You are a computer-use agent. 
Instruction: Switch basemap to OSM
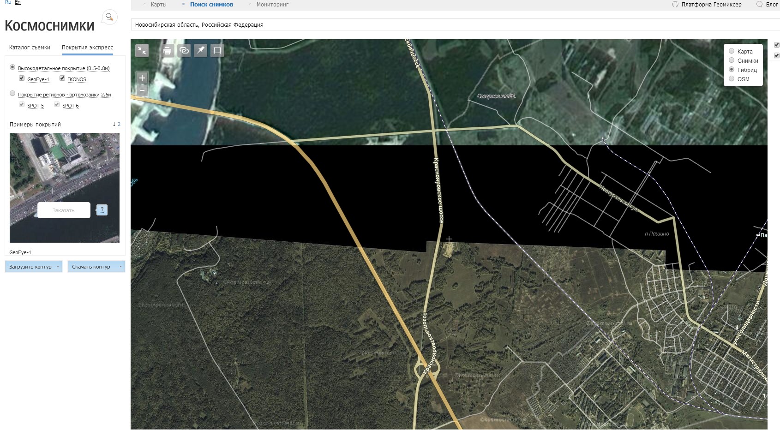(732, 79)
